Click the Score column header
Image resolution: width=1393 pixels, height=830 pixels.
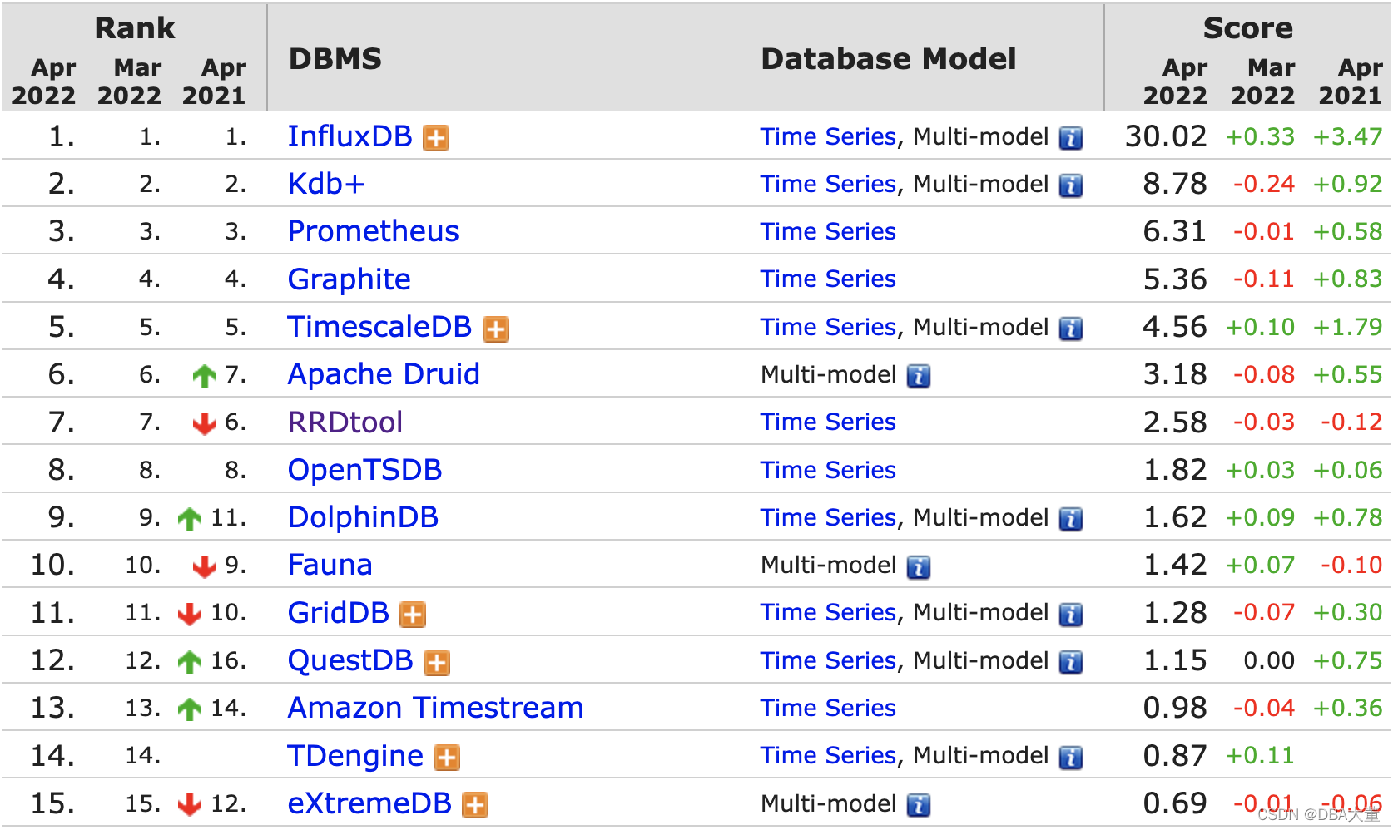[1248, 27]
